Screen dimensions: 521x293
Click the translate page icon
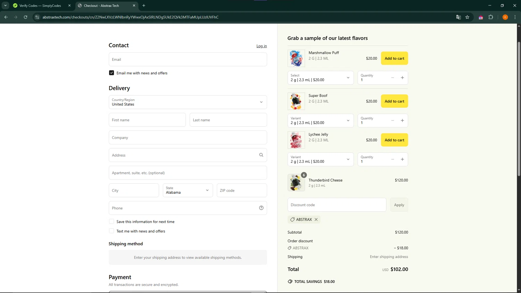point(458,17)
